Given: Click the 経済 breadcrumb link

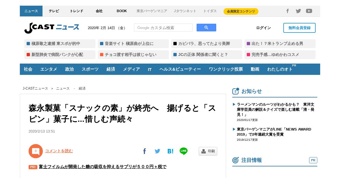Looking at the screenshot, I should [82, 88].
